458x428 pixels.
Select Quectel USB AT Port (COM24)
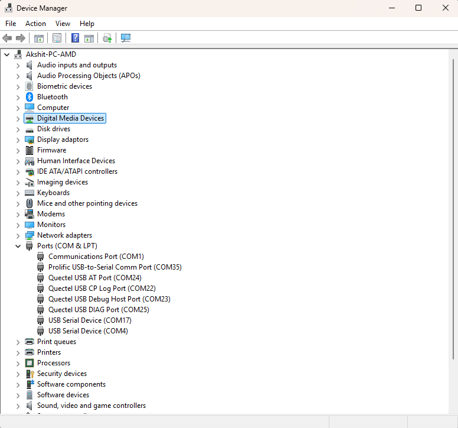94,278
